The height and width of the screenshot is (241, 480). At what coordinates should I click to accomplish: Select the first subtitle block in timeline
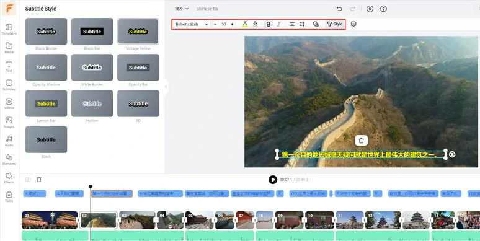click(x=35, y=193)
